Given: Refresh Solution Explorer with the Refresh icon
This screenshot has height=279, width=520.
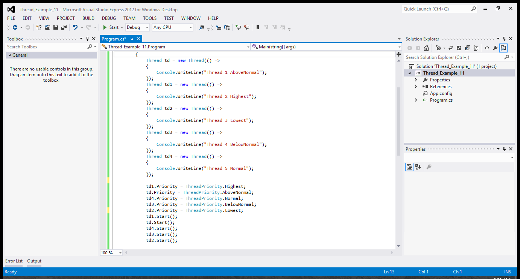Looking at the screenshot, I should [459, 48].
